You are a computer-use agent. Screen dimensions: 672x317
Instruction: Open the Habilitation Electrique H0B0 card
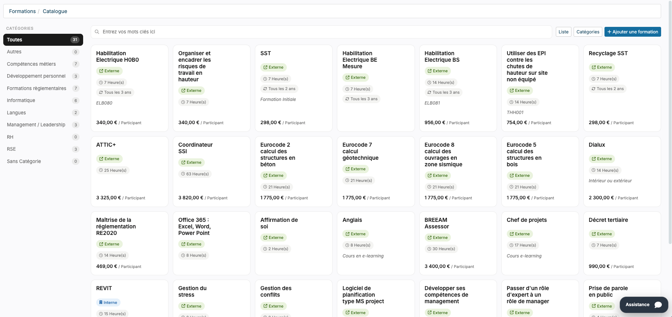click(x=130, y=88)
